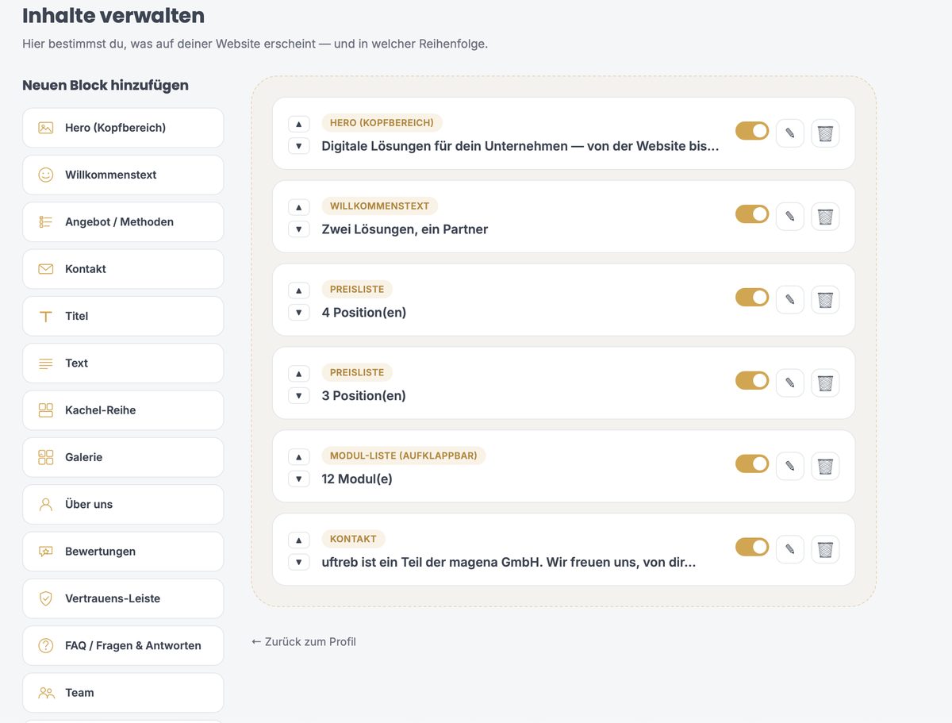Add an Angebot / Methoden block
This screenshot has height=723, width=952.
point(123,222)
